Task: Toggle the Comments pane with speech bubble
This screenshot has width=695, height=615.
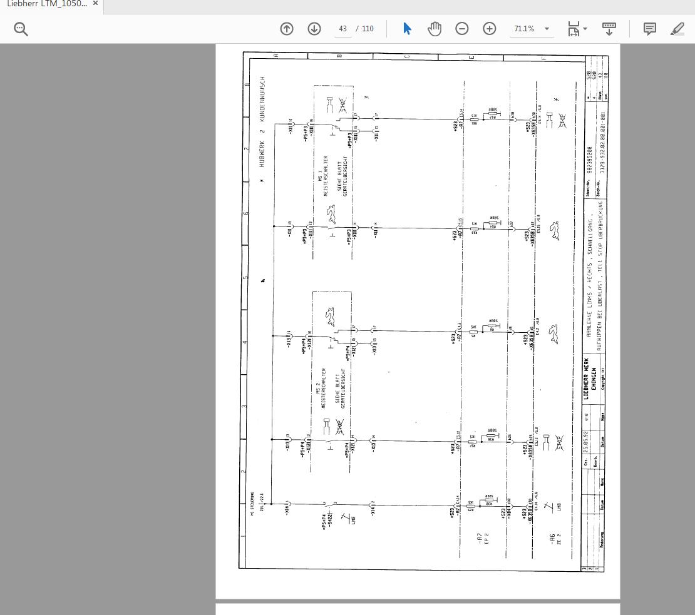Action: 649,29
